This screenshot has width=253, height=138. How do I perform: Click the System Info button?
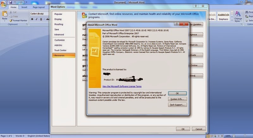[177, 99]
